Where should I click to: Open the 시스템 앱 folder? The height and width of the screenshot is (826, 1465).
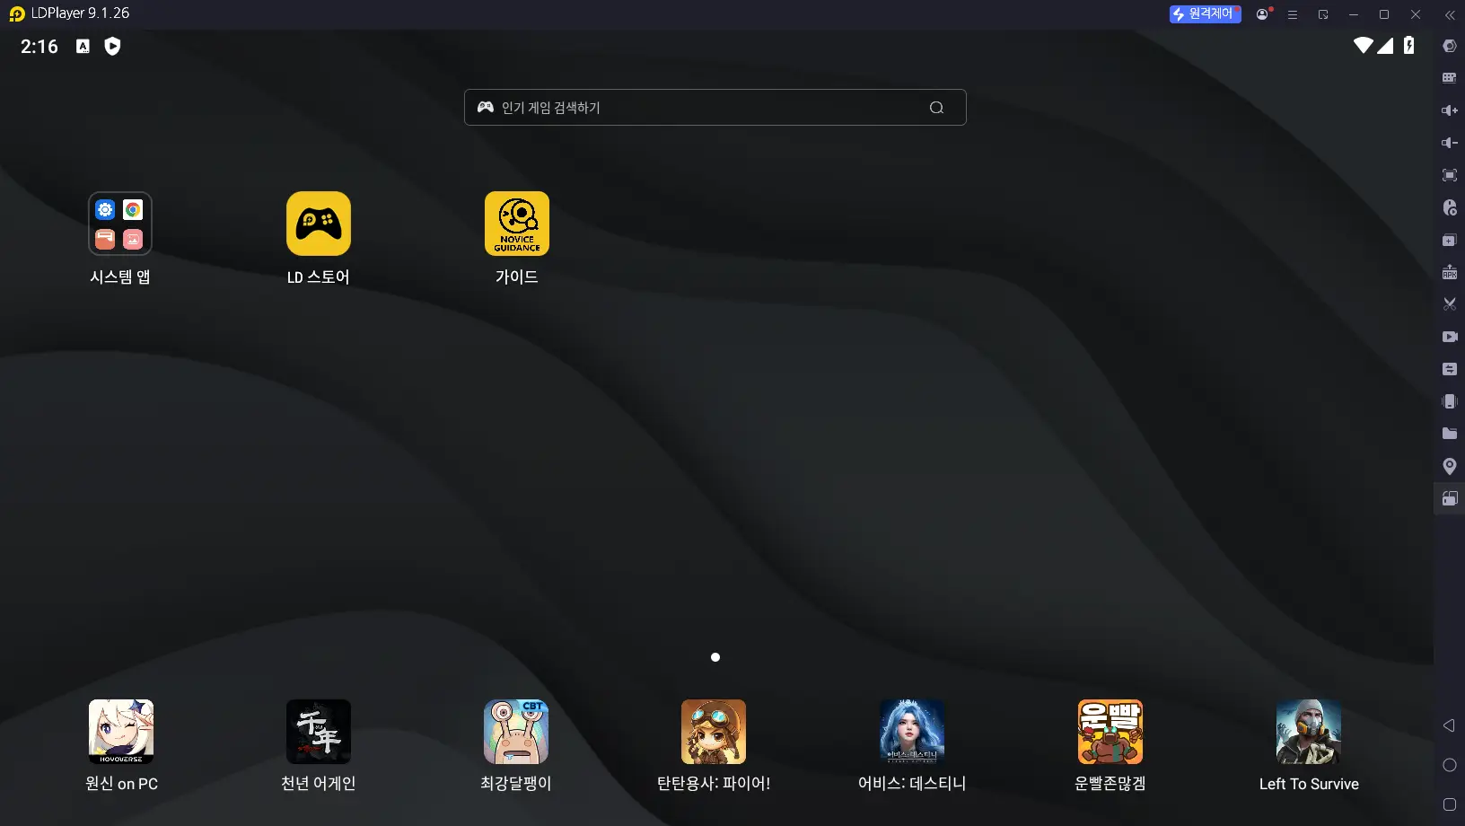(x=120, y=224)
